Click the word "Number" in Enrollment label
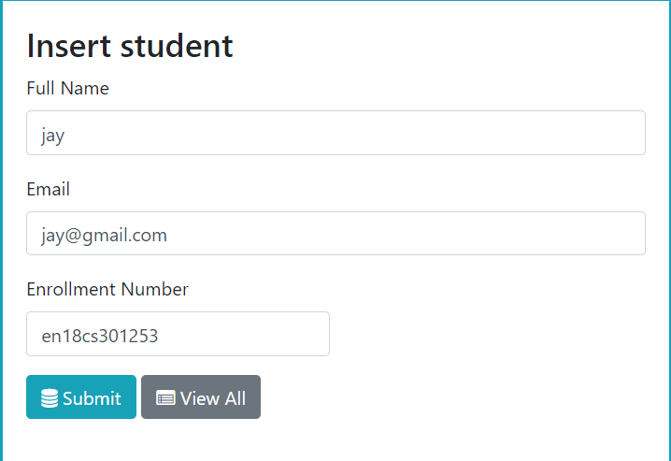671x461 pixels. click(x=155, y=289)
